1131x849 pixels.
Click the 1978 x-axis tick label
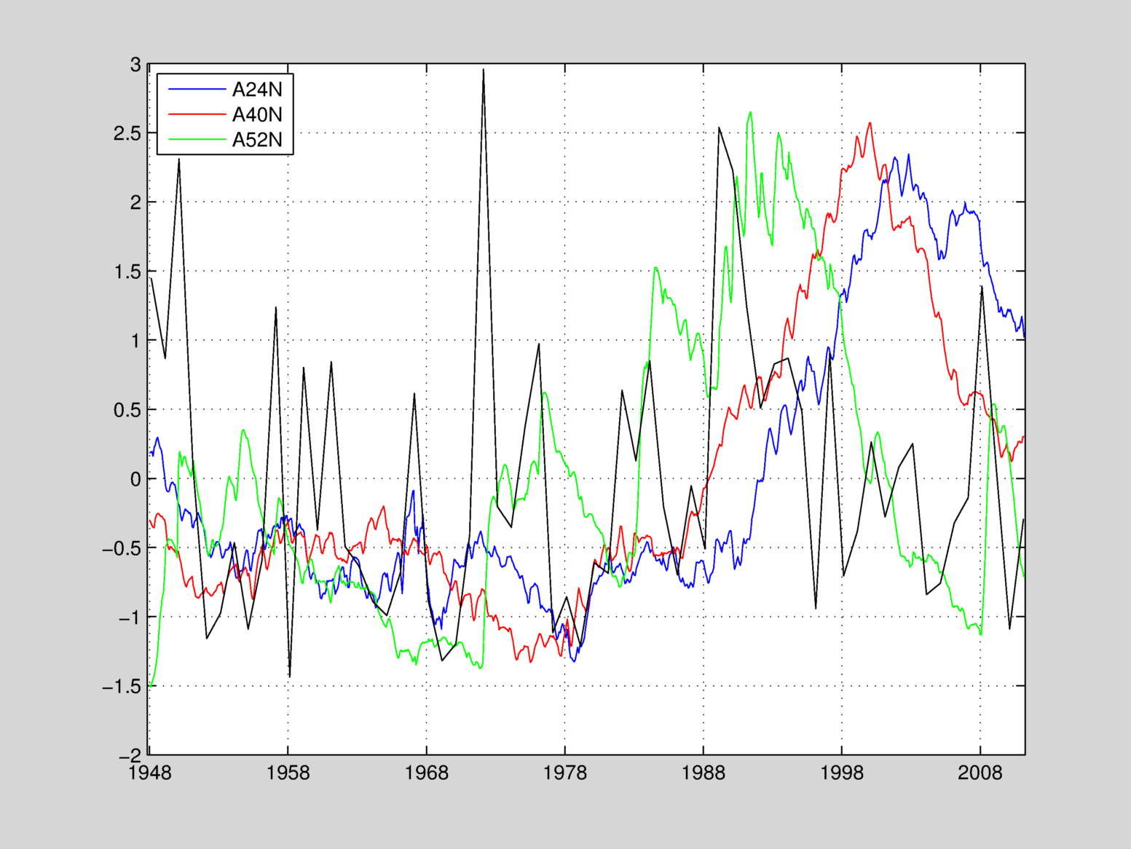[x=564, y=773]
